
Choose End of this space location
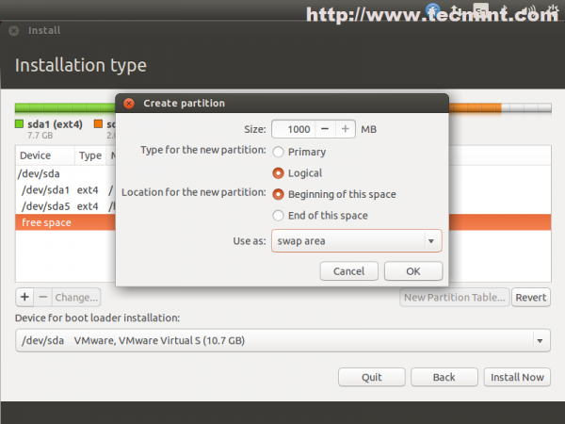(x=278, y=216)
